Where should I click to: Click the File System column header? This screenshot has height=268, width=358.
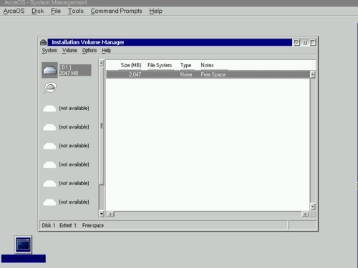coord(160,65)
